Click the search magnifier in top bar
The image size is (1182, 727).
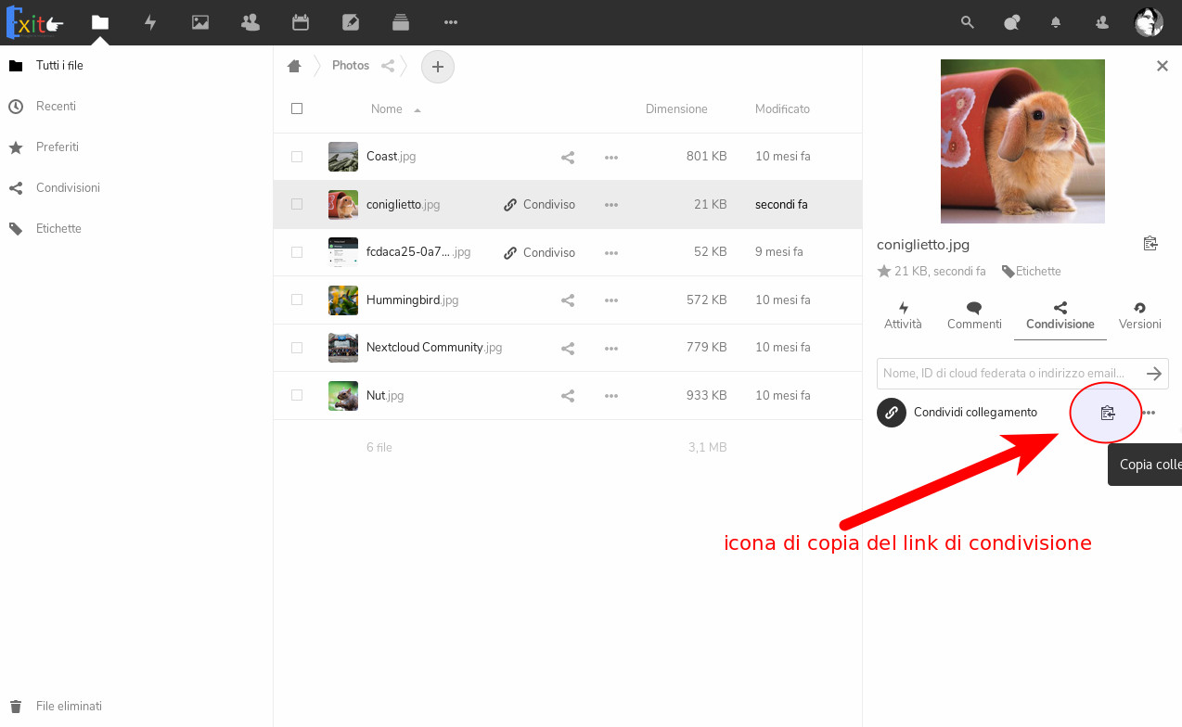(968, 22)
